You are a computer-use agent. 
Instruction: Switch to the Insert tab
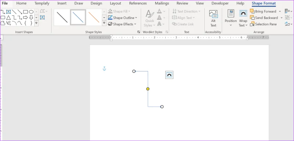pyautogui.click(x=62, y=3)
